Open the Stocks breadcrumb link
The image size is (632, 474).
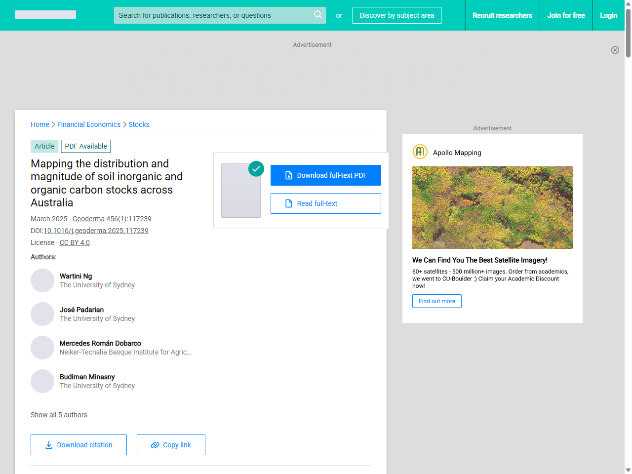(x=139, y=124)
